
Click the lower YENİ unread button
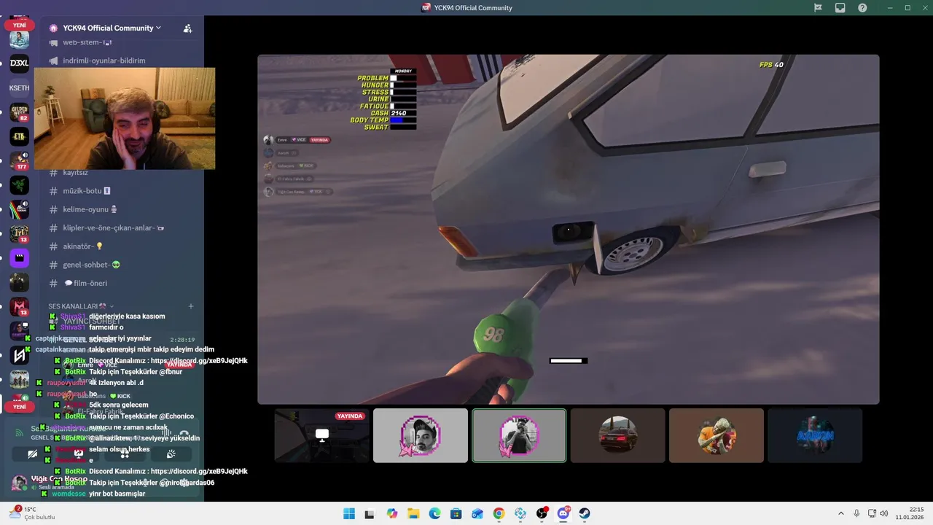coord(20,407)
